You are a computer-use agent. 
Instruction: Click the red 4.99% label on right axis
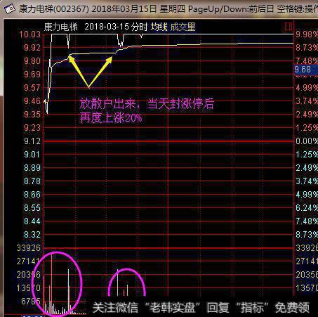(307, 88)
